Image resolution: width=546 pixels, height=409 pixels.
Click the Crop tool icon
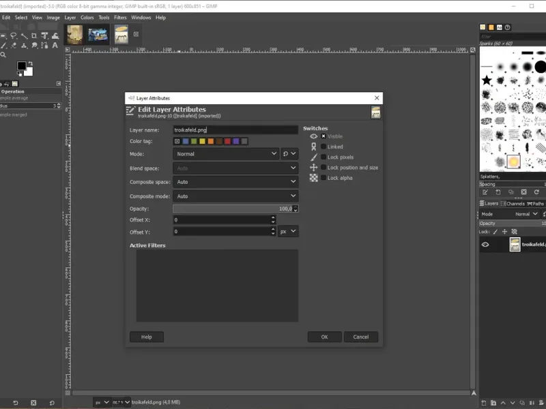(x=33, y=35)
